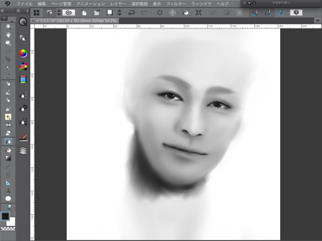Open the 表示 menu
The height and width of the screenshot is (241, 322).
tap(157, 4)
